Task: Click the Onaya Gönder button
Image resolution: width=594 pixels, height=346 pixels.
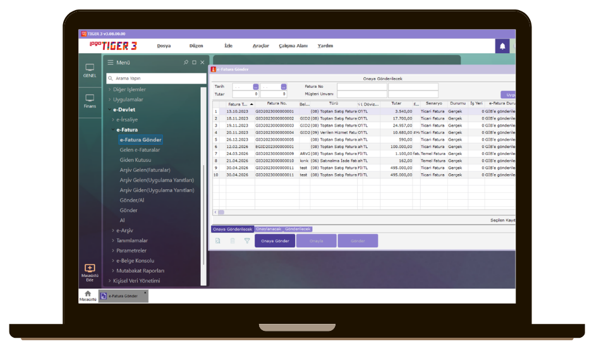Action: tap(275, 241)
